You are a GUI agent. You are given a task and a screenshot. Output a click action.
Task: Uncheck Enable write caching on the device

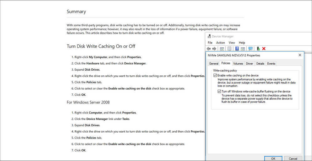tap(215, 75)
